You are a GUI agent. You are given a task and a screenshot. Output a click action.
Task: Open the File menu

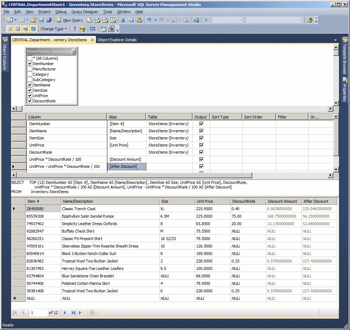pos(6,12)
